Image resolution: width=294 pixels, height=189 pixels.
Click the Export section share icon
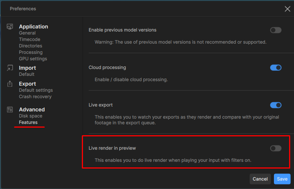(x=10, y=84)
